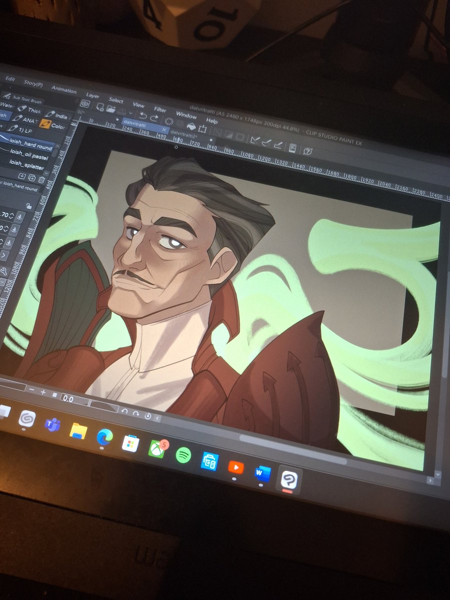The height and width of the screenshot is (600, 450).
Task: Reset canvas rotation icon
Action: [x=148, y=416]
